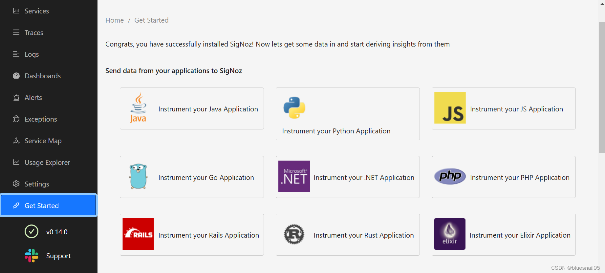
Task: Click the purple Elixir logo
Action: click(x=450, y=234)
